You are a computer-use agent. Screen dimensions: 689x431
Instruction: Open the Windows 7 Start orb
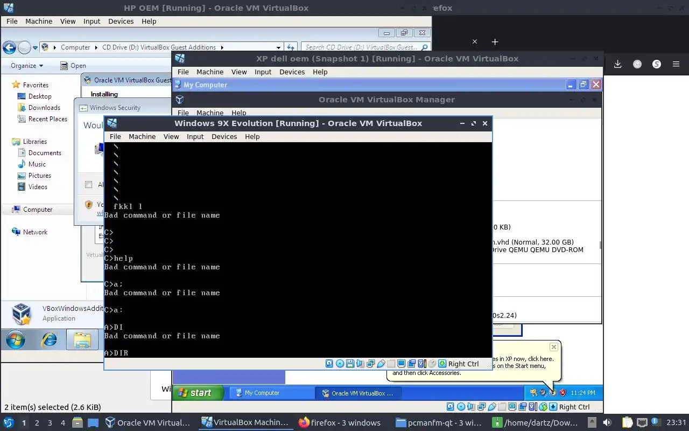(x=16, y=339)
